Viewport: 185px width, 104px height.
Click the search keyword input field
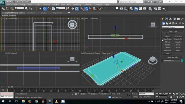pos(131,2)
